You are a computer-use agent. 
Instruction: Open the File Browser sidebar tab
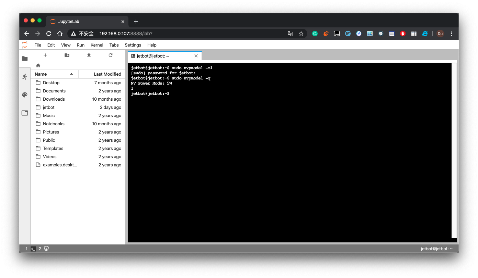(25, 59)
